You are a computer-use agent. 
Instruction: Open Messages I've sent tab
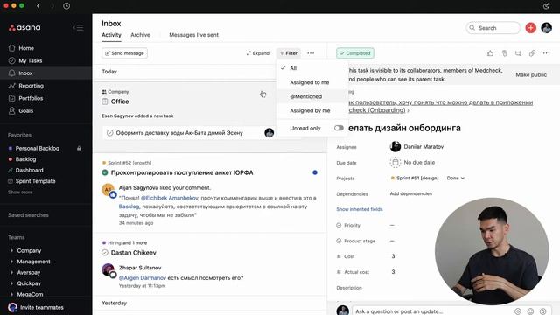point(194,35)
